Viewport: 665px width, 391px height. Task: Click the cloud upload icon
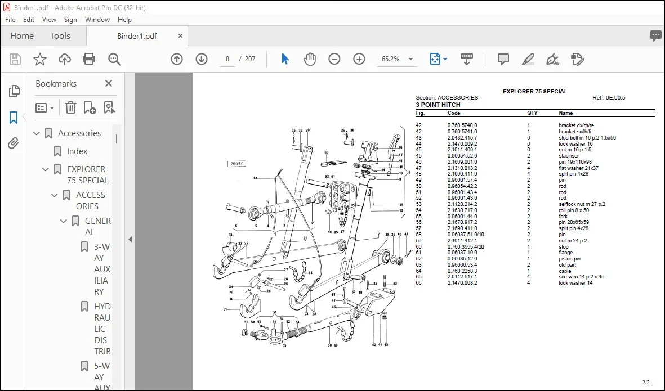64,59
